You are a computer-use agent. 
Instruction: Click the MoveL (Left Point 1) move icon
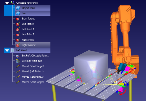coord(18,72)
